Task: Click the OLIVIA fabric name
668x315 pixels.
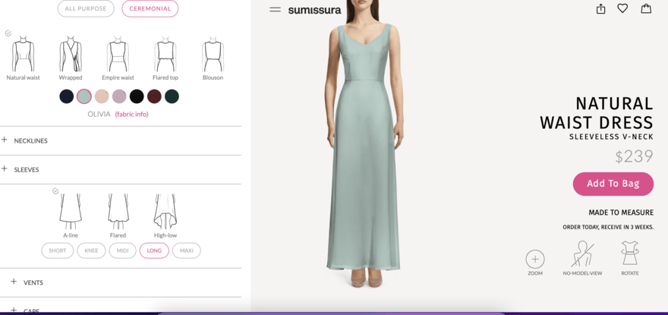Action: [x=99, y=115]
